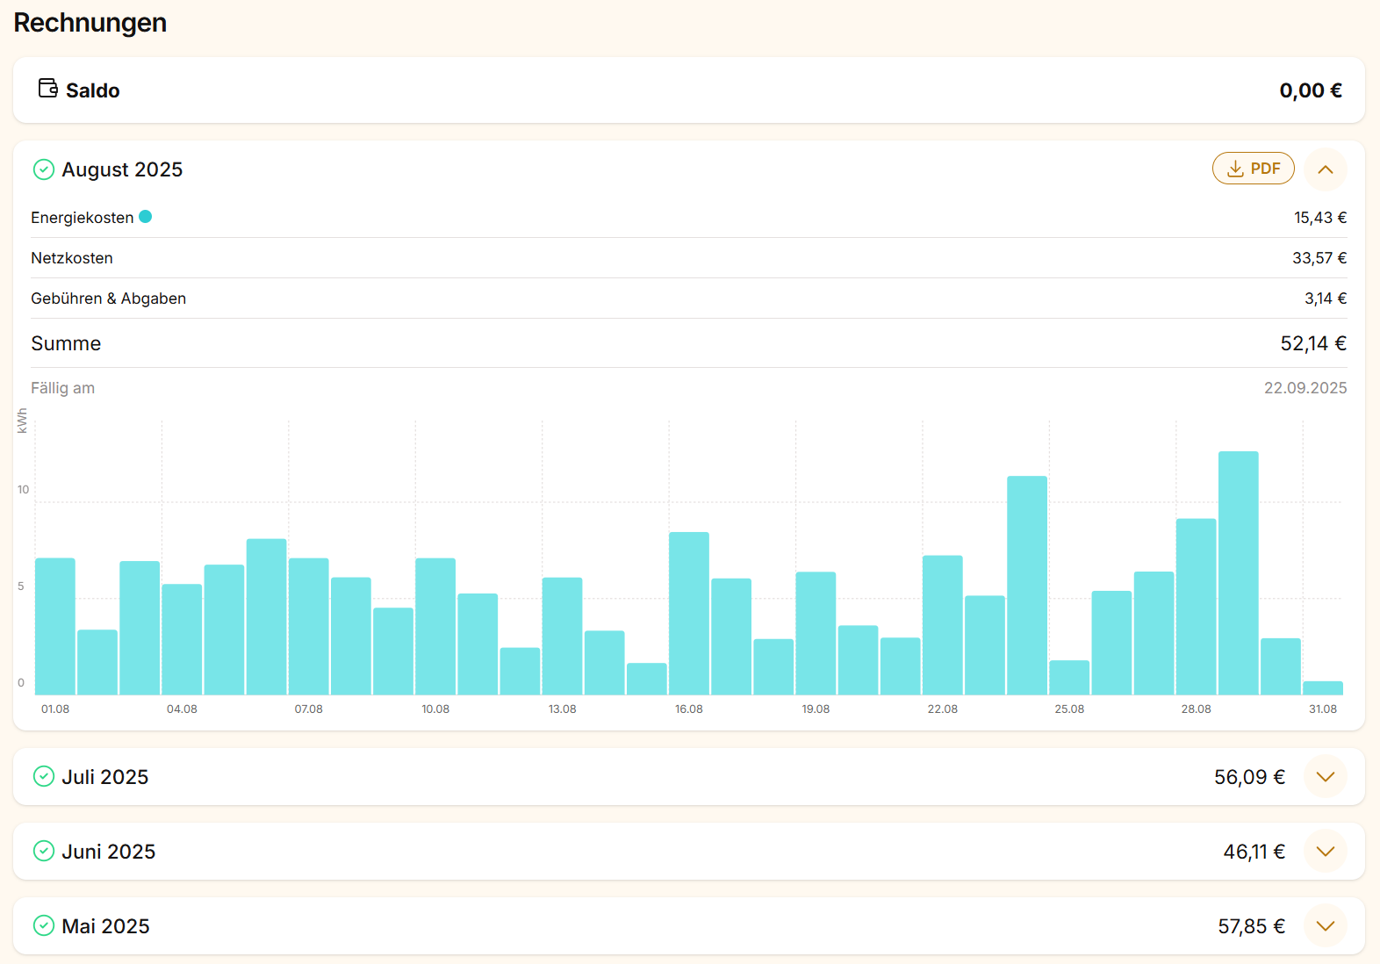Click the Juni 2025 green checkmark icon
The height and width of the screenshot is (964, 1380).
[x=44, y=852]
